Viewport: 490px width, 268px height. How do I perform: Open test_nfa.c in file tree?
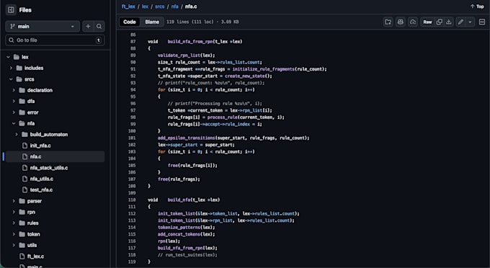click(x=41, y=190)
